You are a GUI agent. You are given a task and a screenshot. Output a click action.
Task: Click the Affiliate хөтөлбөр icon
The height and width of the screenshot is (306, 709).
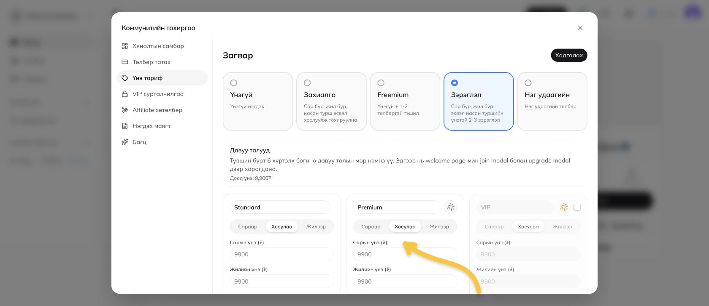tap(125, 110)
